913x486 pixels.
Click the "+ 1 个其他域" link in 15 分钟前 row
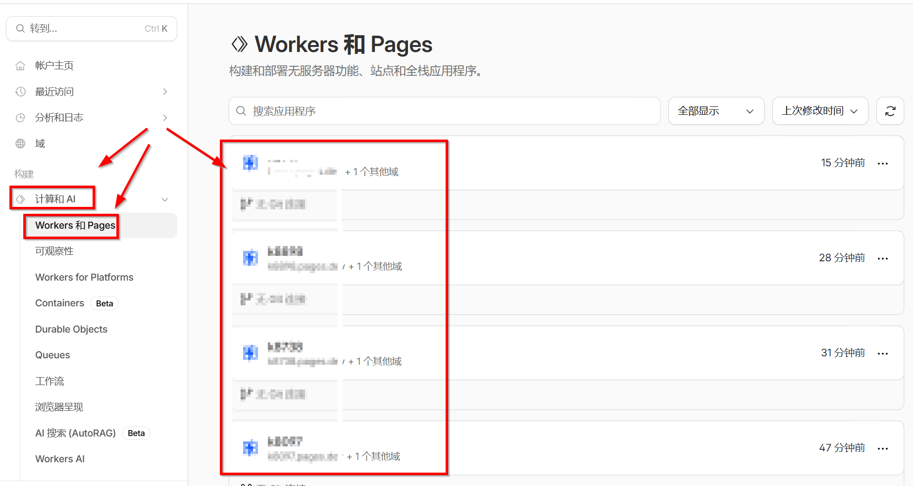pos(372,172)
